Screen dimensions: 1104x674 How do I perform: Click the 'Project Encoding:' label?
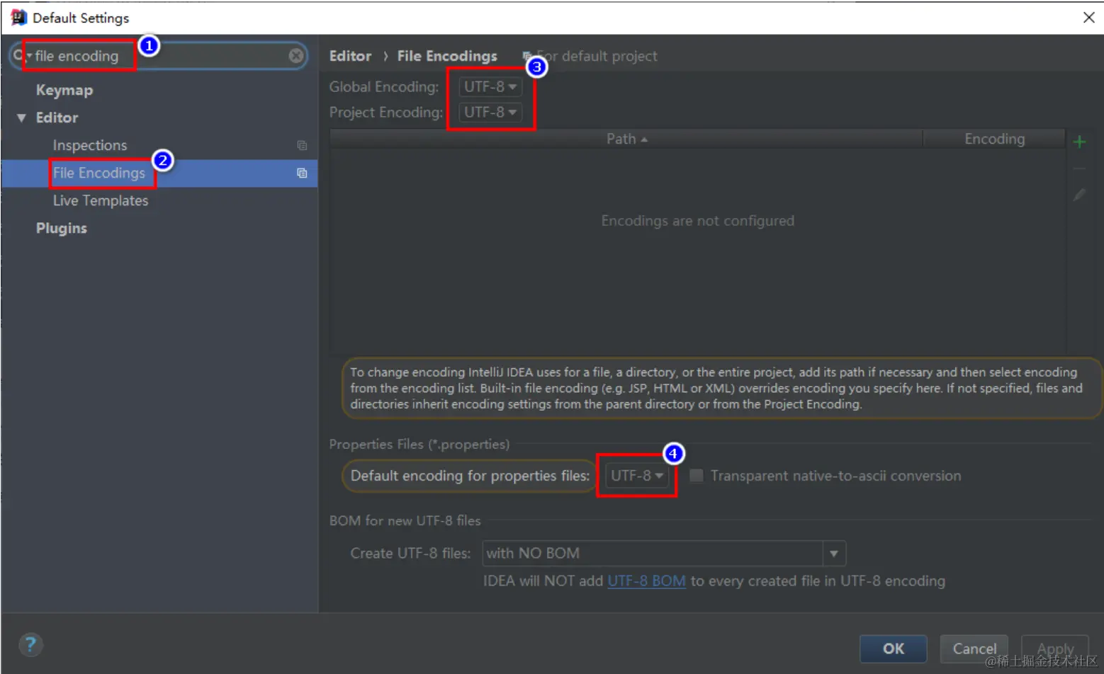coord(385,113)
